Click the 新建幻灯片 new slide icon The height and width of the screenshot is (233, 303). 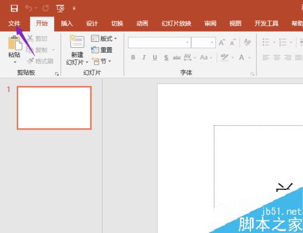77,42
